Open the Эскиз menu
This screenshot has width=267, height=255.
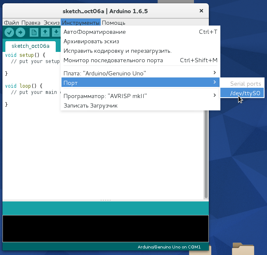click(x=52, y=23)
